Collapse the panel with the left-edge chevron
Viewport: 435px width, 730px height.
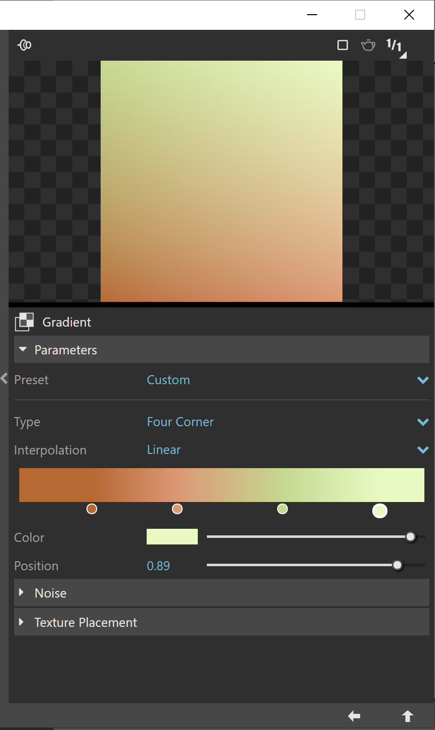(4, 378)
